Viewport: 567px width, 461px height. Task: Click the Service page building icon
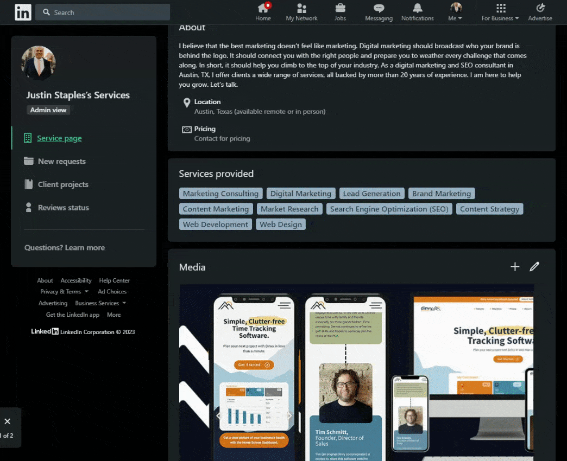(28, 138)
